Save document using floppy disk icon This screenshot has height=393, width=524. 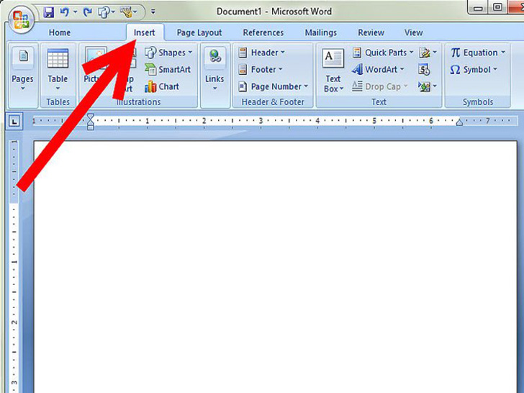49,12
